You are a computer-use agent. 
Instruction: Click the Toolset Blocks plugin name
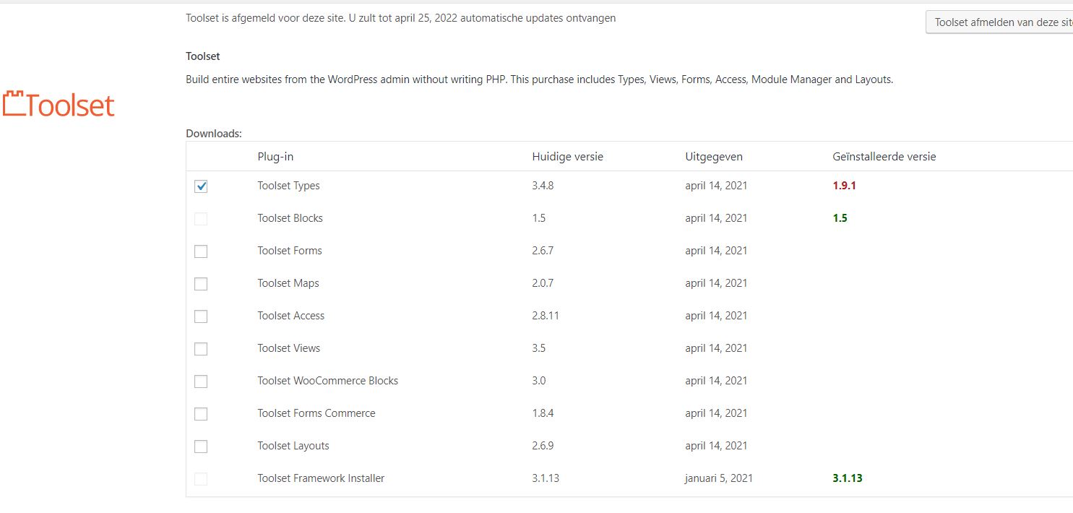click(290, 218)
